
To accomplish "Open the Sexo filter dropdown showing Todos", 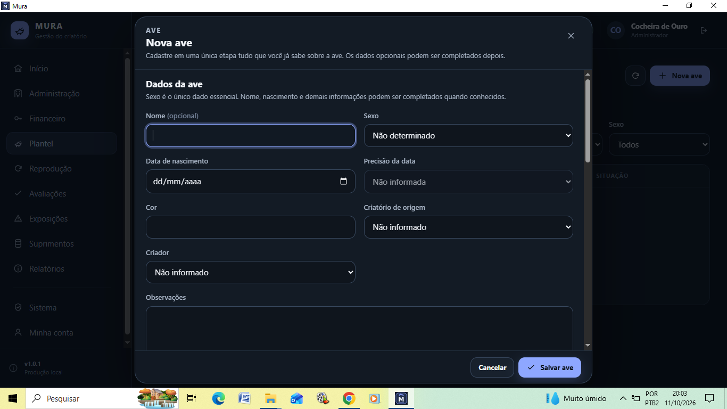I will (659, 144).
